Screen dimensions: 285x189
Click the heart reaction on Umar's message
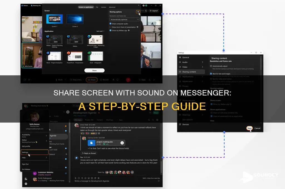pyautogui.click(x=87, y=133)
